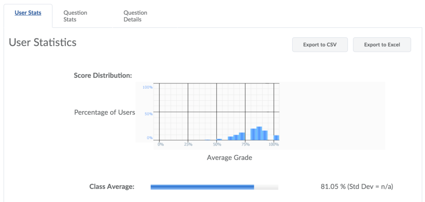Click the 50% label on the horizontal axis
This screenshot has width=425, height=202.
point(217,144)
